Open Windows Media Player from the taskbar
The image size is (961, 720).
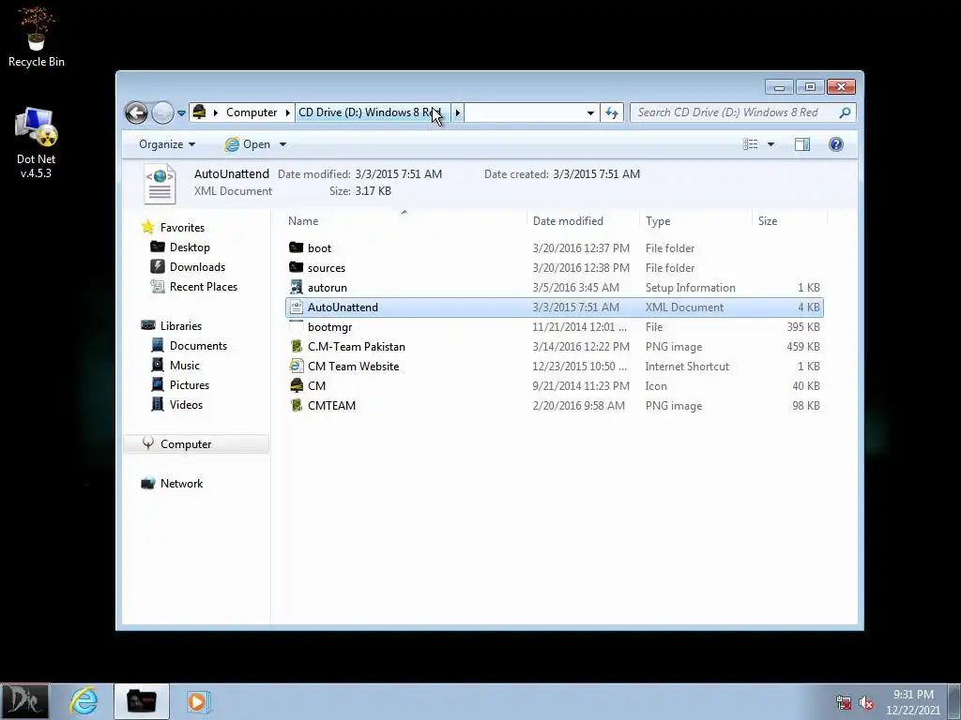(x=198, y=701)
